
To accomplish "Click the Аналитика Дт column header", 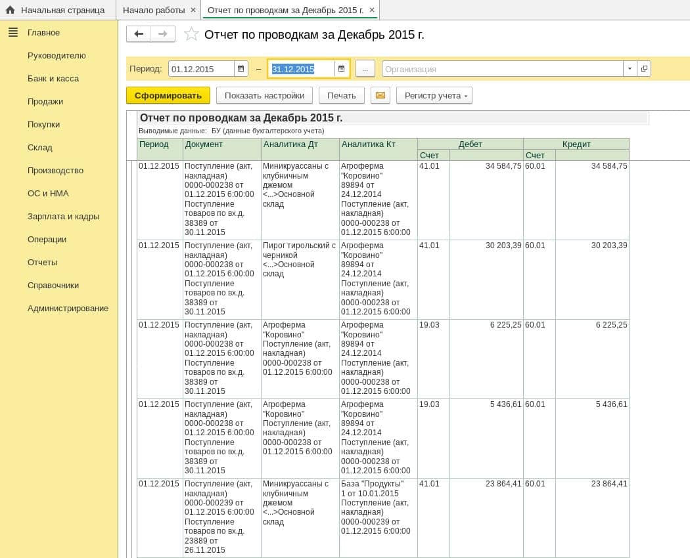I will point(300,149).
